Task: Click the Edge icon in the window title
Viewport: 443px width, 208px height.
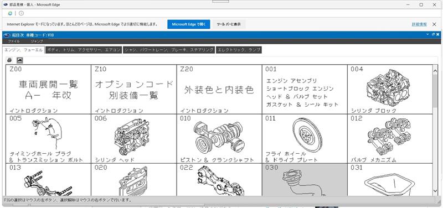Action: coord(6,4)
